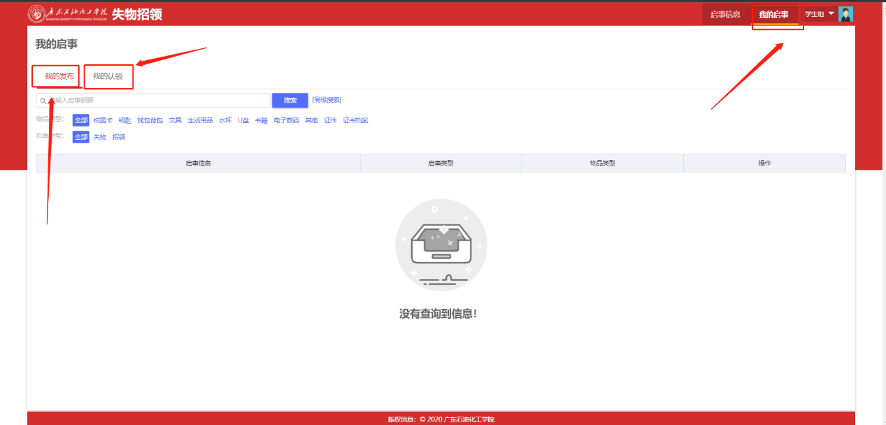The width and height of the screenshot is (886, 425).
Task: Select 全部 in the 启事类型 filter row
Action: [81, 137]
